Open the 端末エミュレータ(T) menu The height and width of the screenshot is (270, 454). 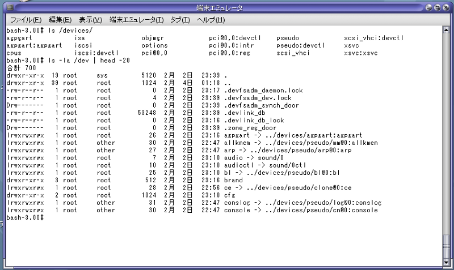136,20
